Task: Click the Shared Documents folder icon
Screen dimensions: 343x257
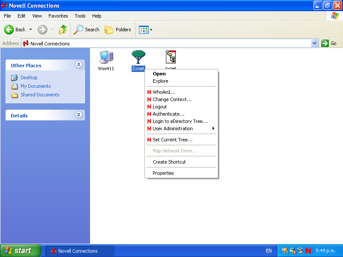Action: click(15, 95)
